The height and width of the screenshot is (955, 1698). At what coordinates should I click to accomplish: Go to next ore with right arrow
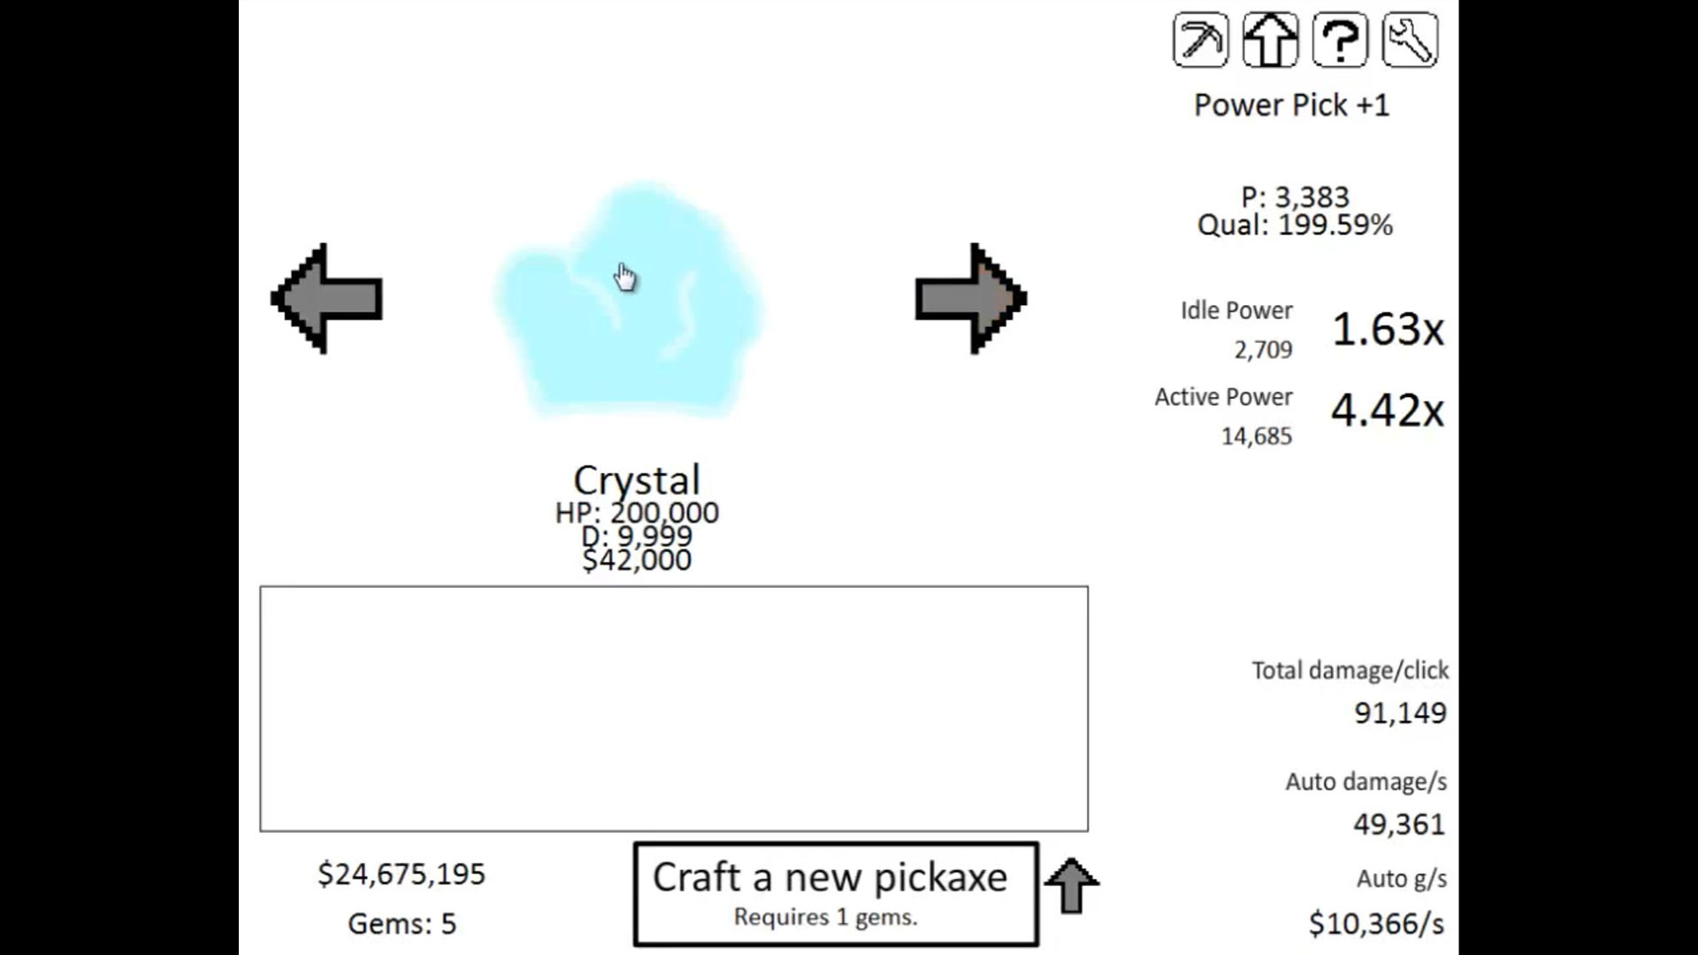971,299
